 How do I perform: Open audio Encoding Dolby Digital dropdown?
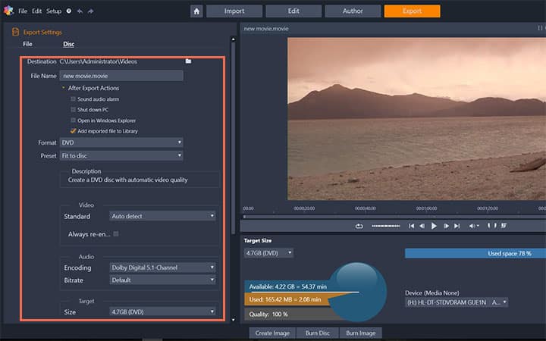coord(162,267)
